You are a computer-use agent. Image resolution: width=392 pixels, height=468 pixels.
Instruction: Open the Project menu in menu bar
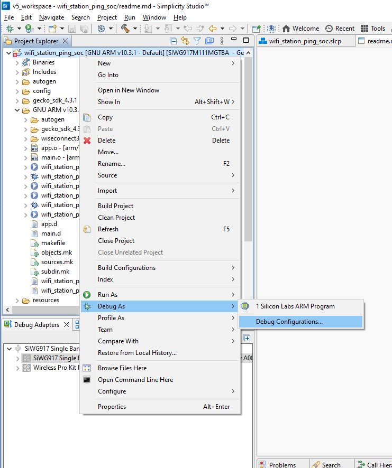(107, 17)
